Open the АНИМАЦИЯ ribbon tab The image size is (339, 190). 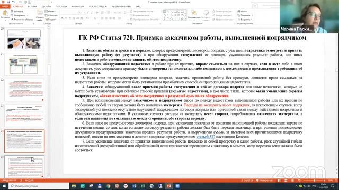(x=78, y=6)
